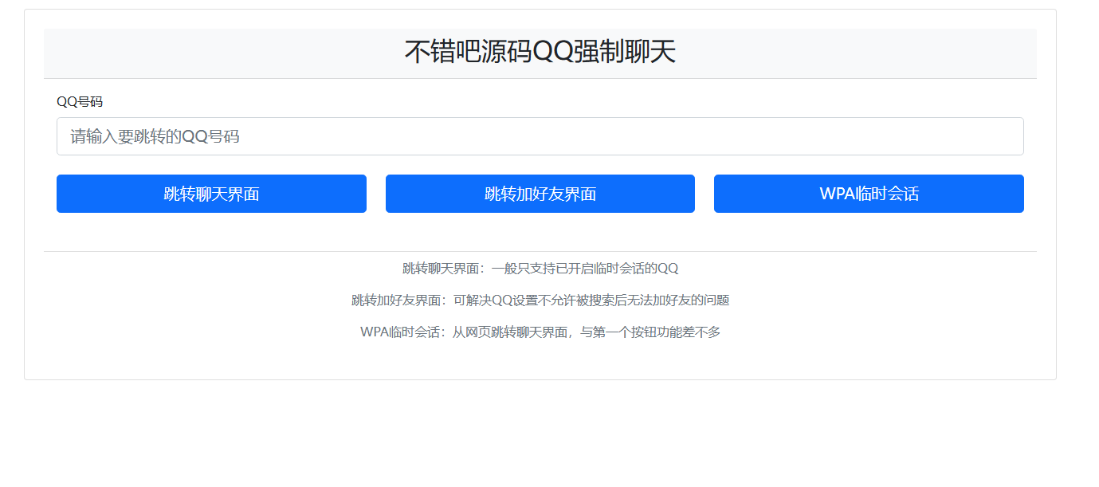Click text 可解决QQ设置不允许被搜索后无法加好友的问题

[x=591, y=300]
